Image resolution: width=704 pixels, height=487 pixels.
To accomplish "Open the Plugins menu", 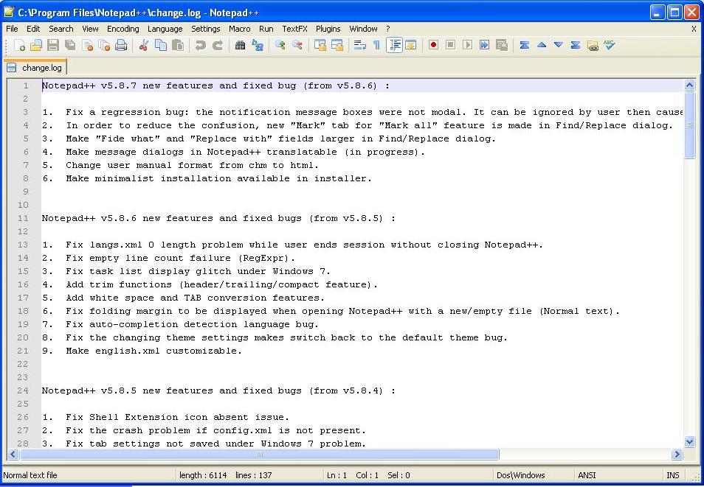I will (x=328, y=29).
